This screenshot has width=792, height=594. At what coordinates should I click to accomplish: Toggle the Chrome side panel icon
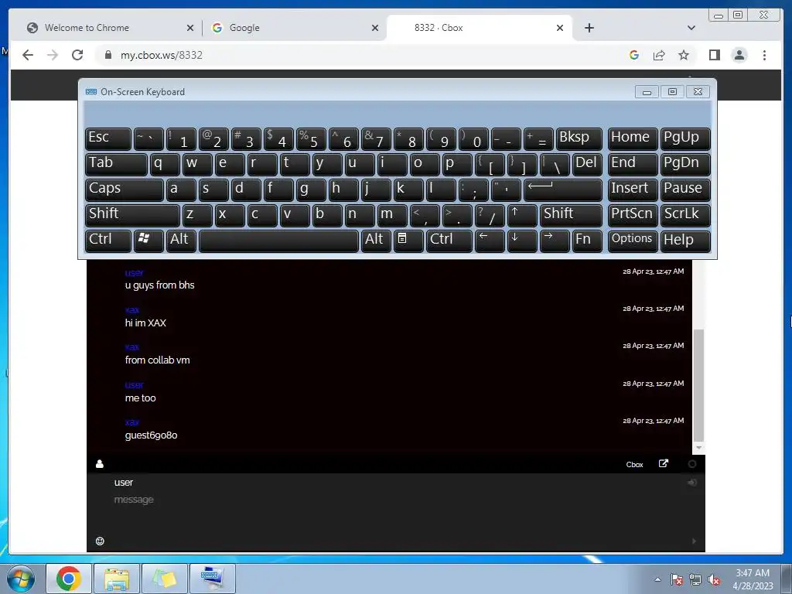point(714,55)
